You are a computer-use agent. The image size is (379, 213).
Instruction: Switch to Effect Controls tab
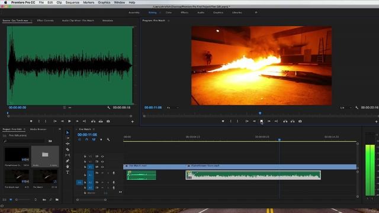[46, 21]
